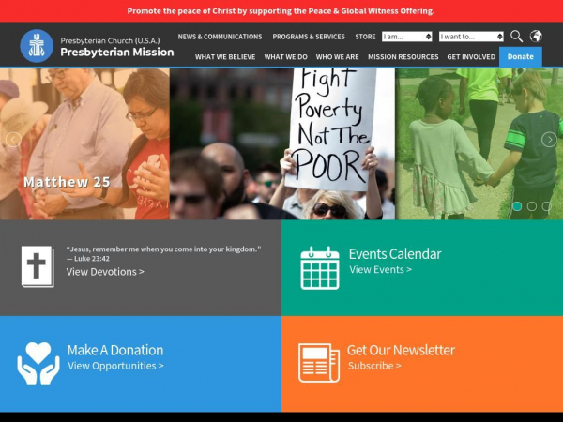Select the first carousel indicator dot
Image resolution: width=563 pixels, height=422 pixels.
517,206
